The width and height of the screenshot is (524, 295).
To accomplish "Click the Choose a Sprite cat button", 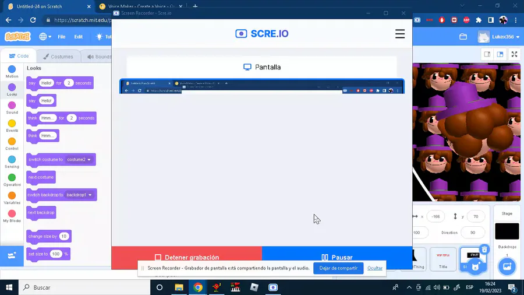I will coord(476,267).
